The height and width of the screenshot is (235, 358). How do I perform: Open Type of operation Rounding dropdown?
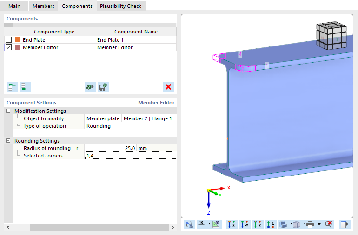pyautogui.click(x=130, y=126)
